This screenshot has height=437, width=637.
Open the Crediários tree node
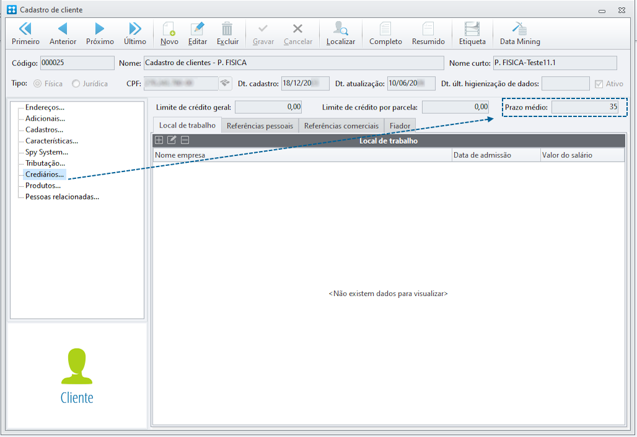[x=44, y=175]
